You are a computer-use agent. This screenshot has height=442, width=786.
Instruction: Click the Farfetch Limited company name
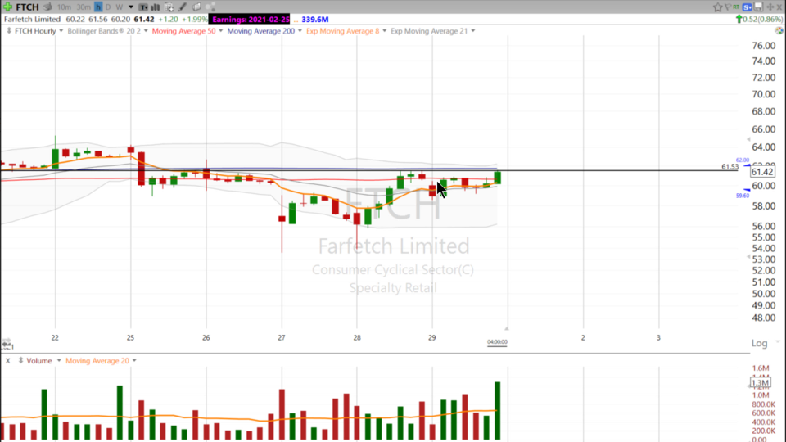coord(32,19)
